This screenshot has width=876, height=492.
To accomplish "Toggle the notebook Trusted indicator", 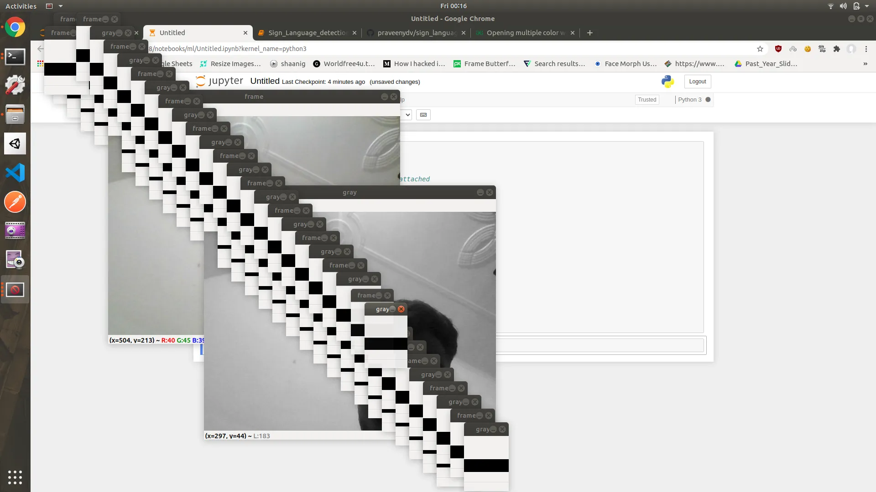I will tap(647, 100).
